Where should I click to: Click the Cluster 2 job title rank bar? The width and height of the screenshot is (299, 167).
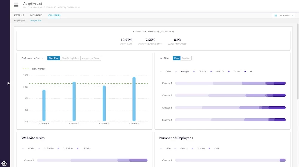(230, 95)
